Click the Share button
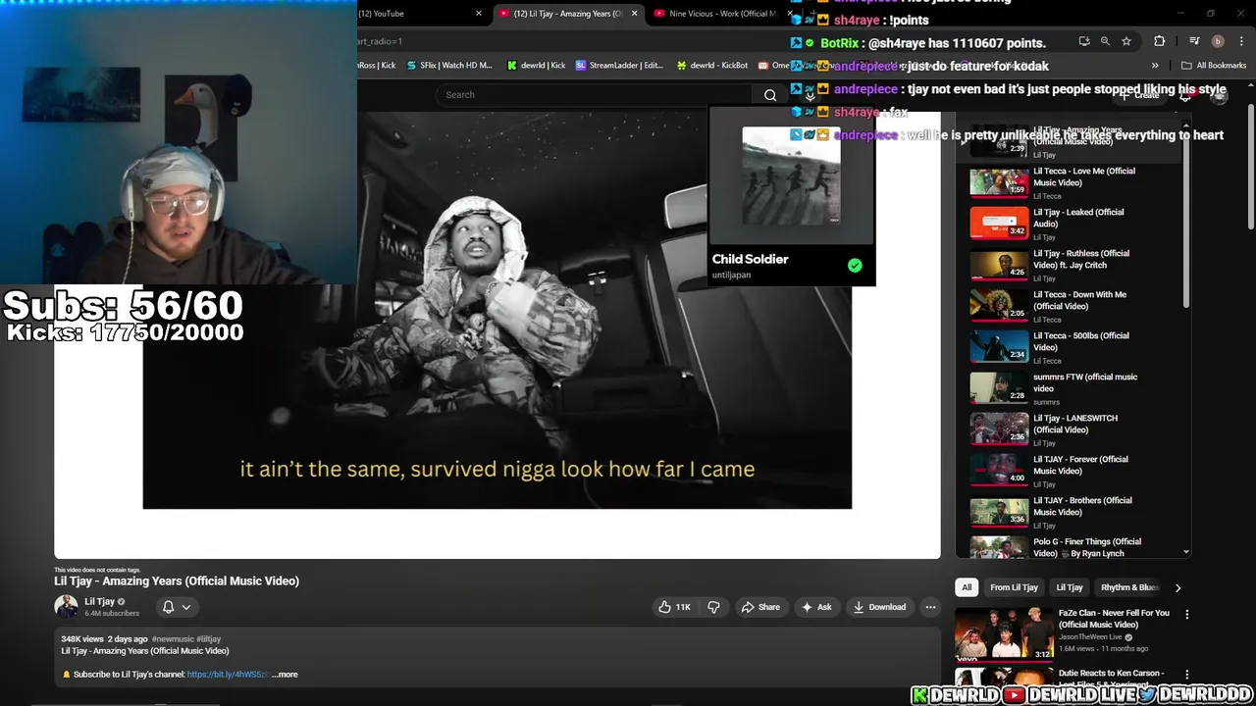 tap(760, 607)
